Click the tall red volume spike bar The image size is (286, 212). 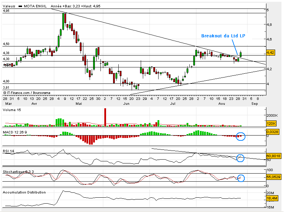coord(105,117)
